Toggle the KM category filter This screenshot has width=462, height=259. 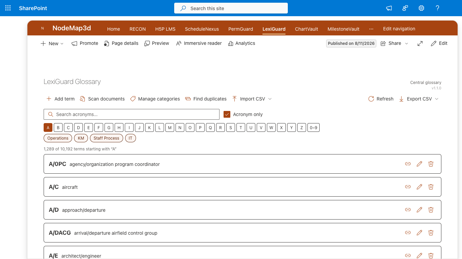[x=81, y=138]
